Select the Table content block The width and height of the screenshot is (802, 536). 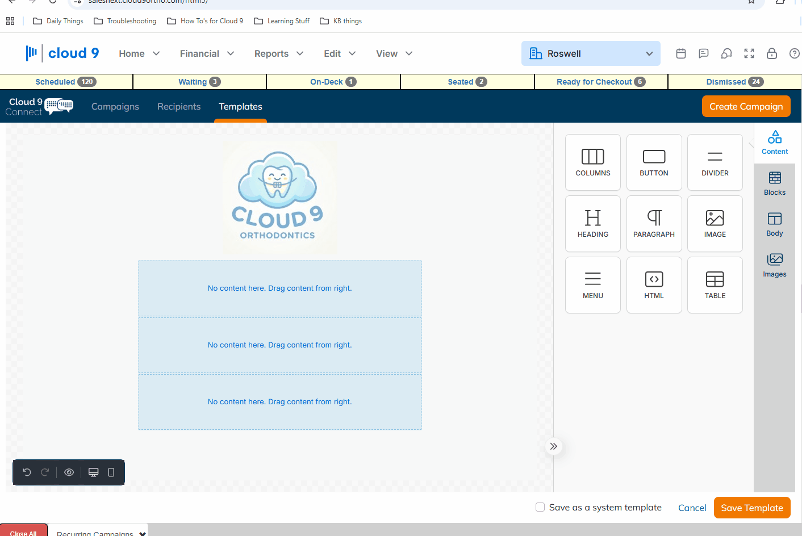tap(715, 285)
